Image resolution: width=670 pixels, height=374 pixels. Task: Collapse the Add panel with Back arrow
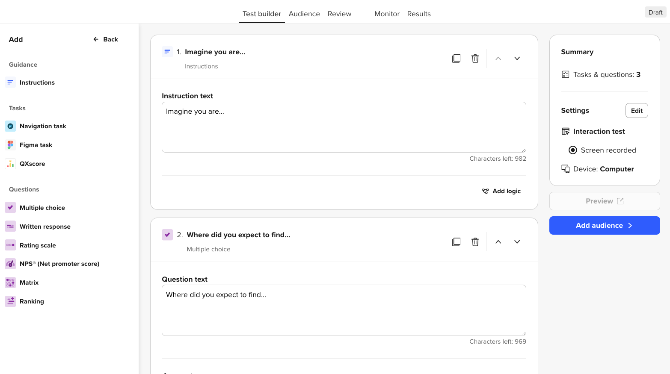tap(105, 39)
